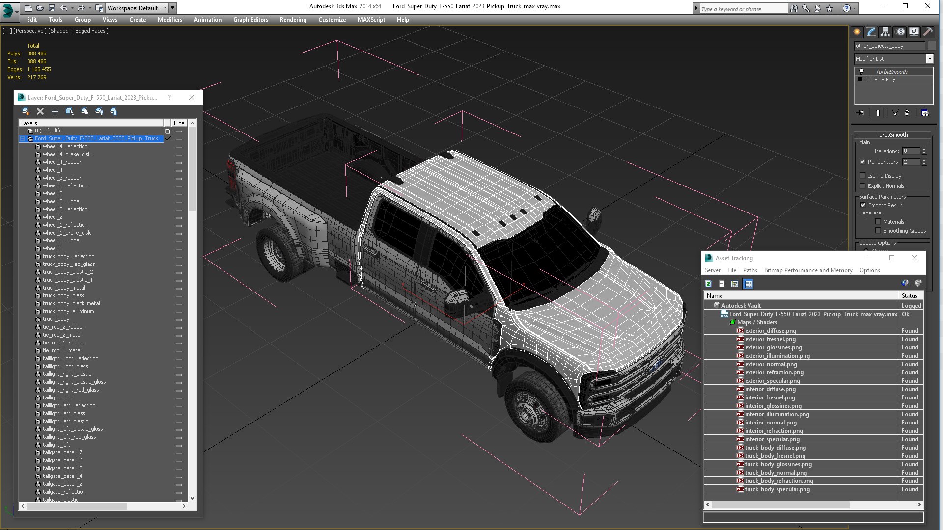Enable Separate by Materials checkbox
The height and width of the screenshot is (530, 943).
878,222
